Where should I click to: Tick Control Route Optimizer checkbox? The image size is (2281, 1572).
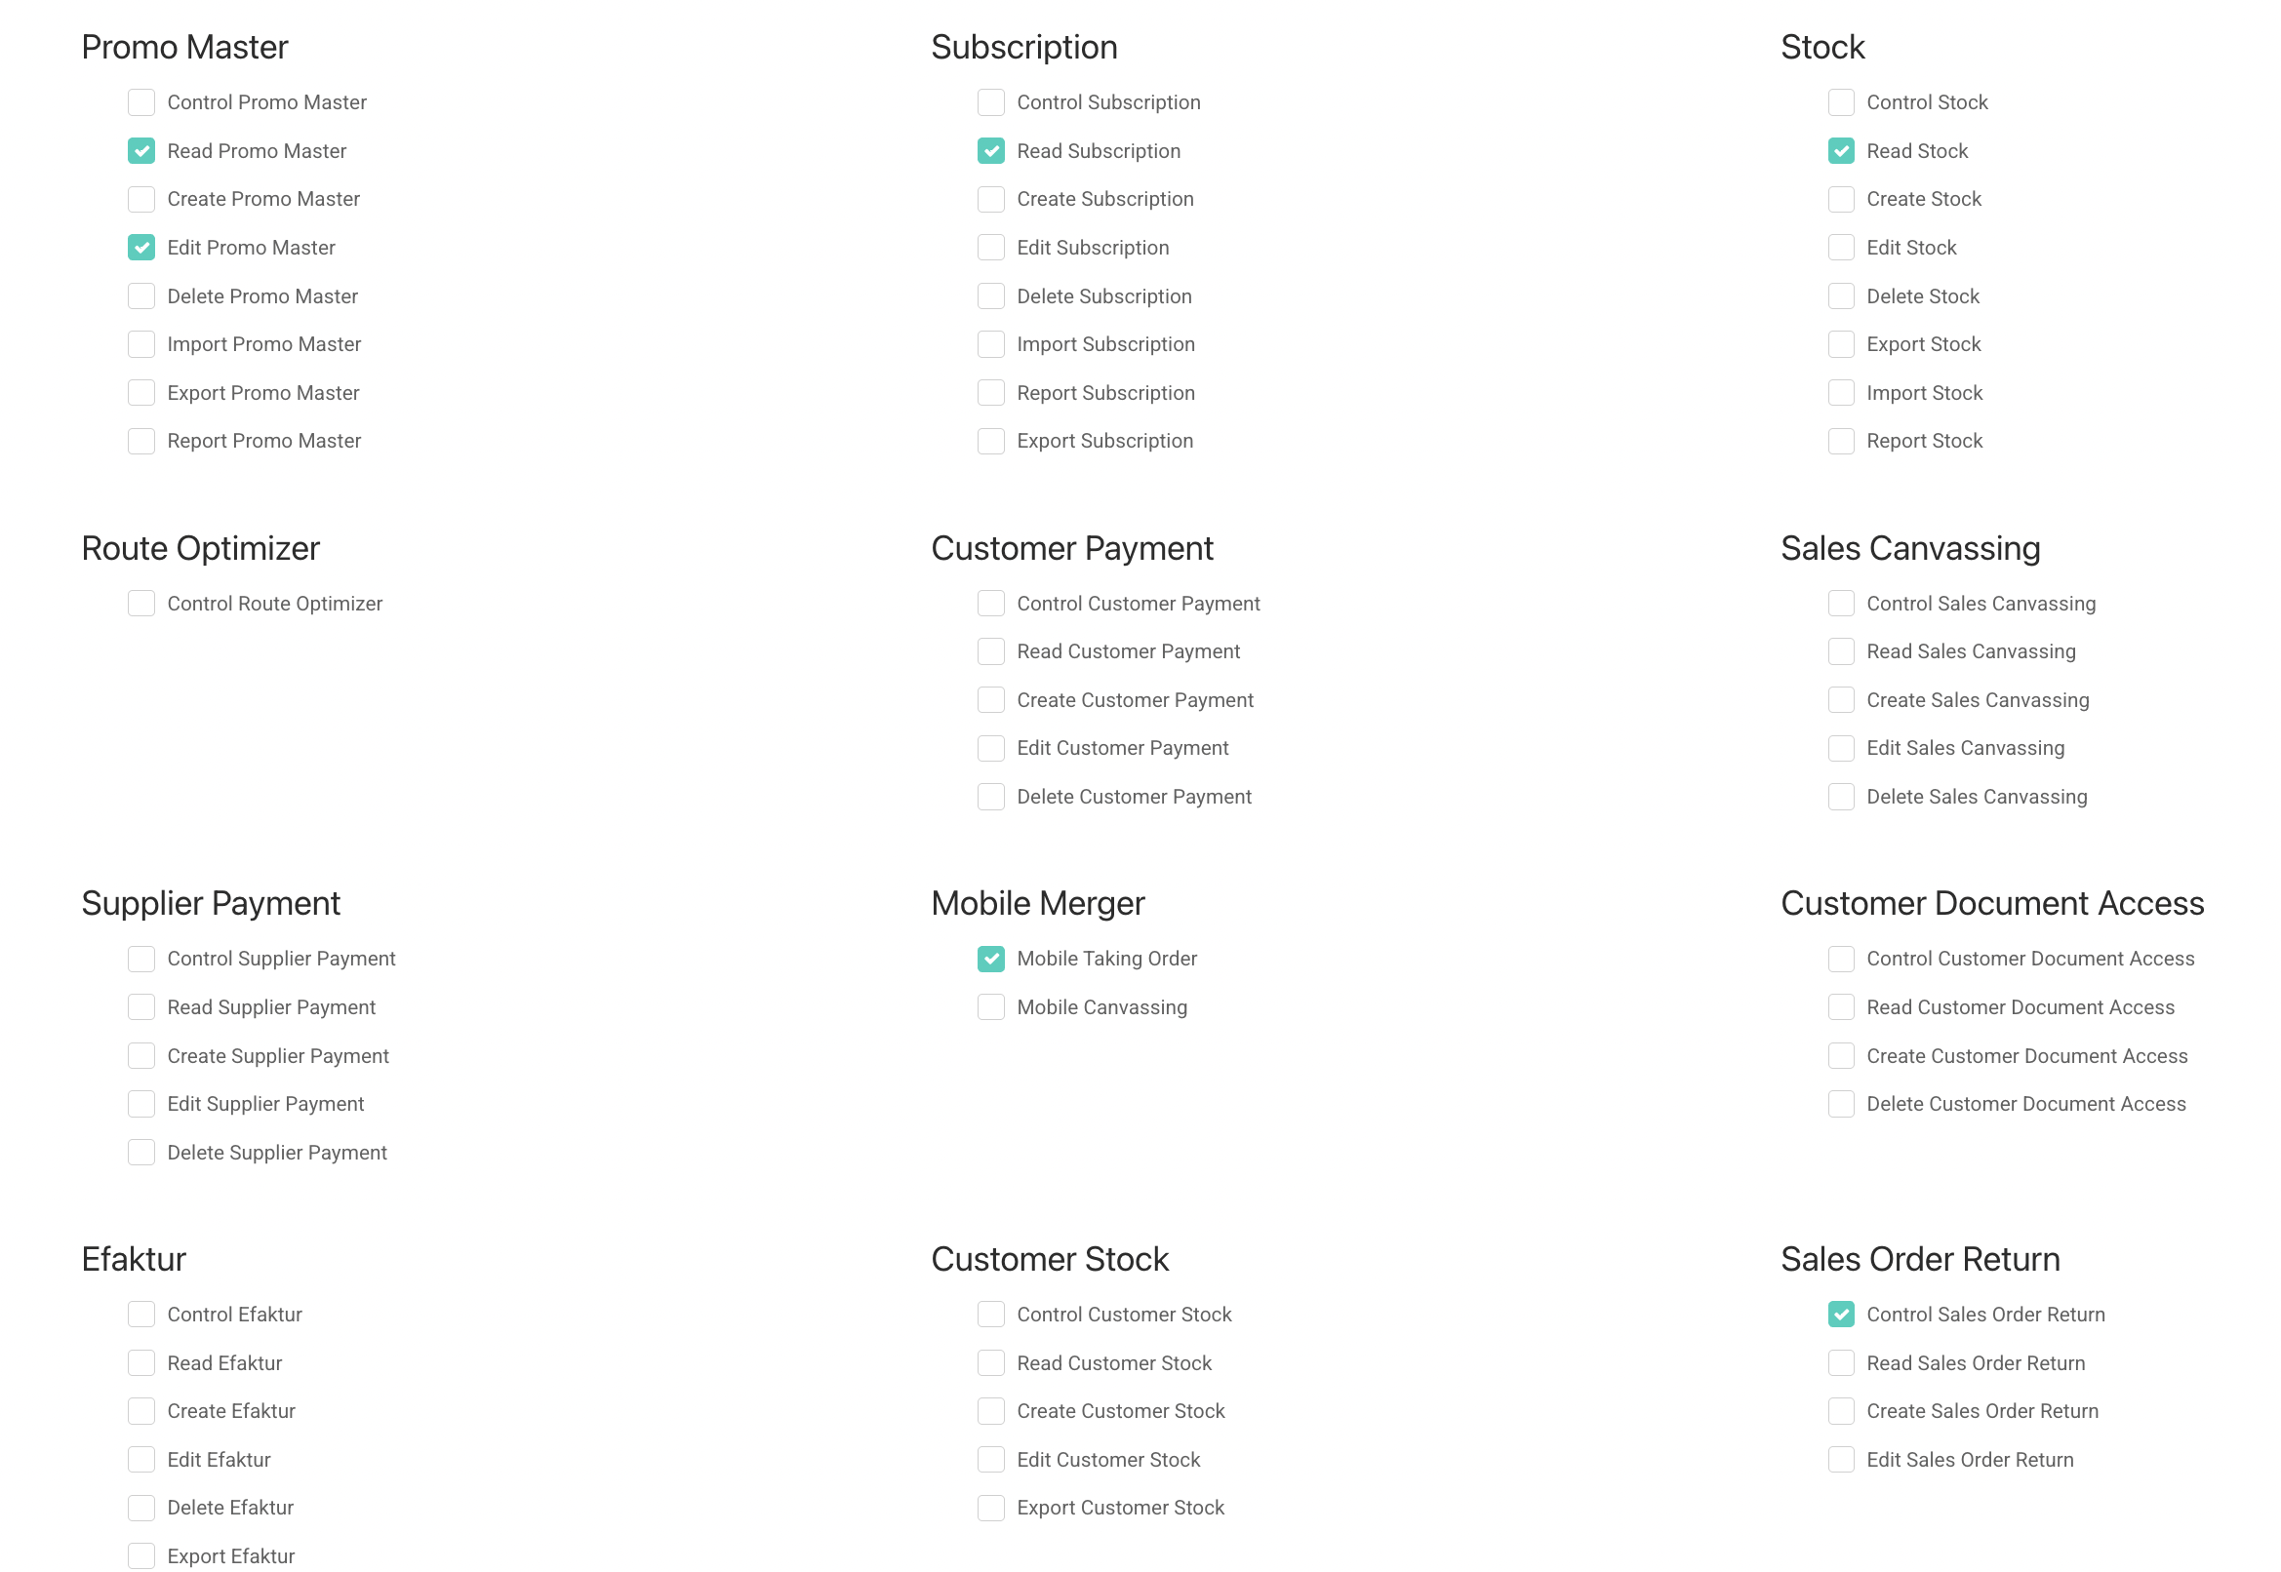pos(140,603)
